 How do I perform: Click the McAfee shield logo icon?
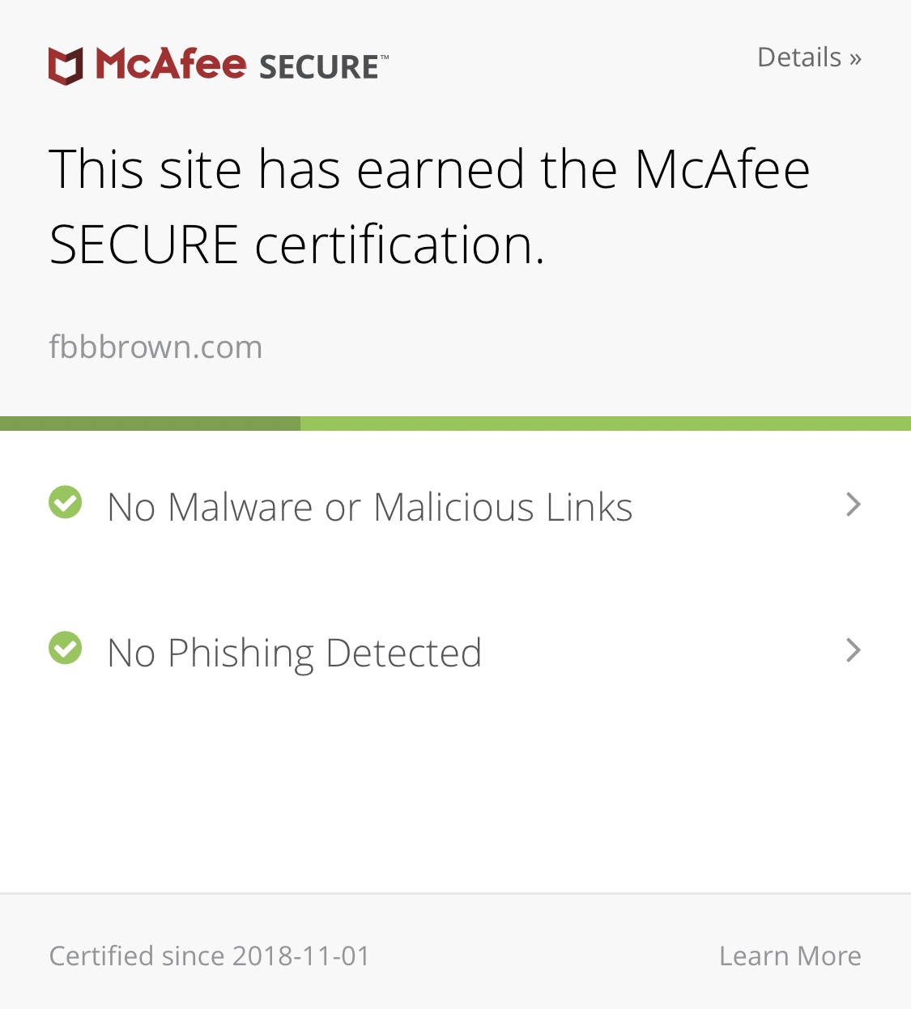pos(66,66)
